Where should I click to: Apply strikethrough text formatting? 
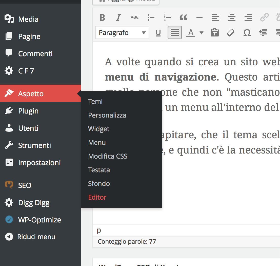coord(134,17)
